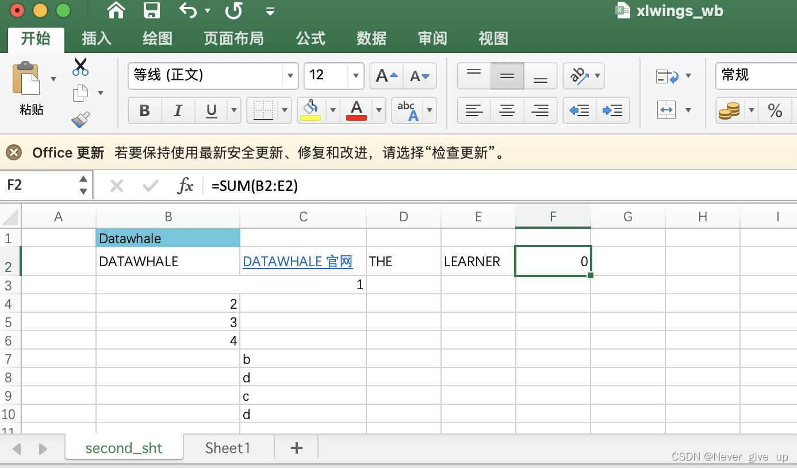
Task: Open the 公式 ribbon tab
Action: pyautogui.click(x=311, y=39)
